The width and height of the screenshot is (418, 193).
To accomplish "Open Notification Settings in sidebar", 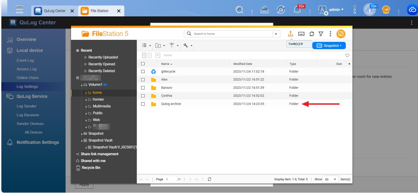I will tap(38, 142).
